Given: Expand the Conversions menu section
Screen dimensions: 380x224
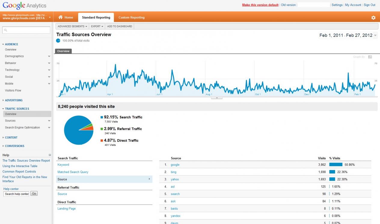Looking at the screenshot, I should pos(14,146).
